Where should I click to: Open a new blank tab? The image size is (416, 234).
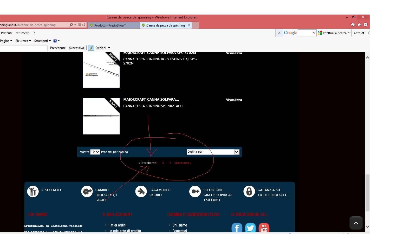tap(195, 25)
